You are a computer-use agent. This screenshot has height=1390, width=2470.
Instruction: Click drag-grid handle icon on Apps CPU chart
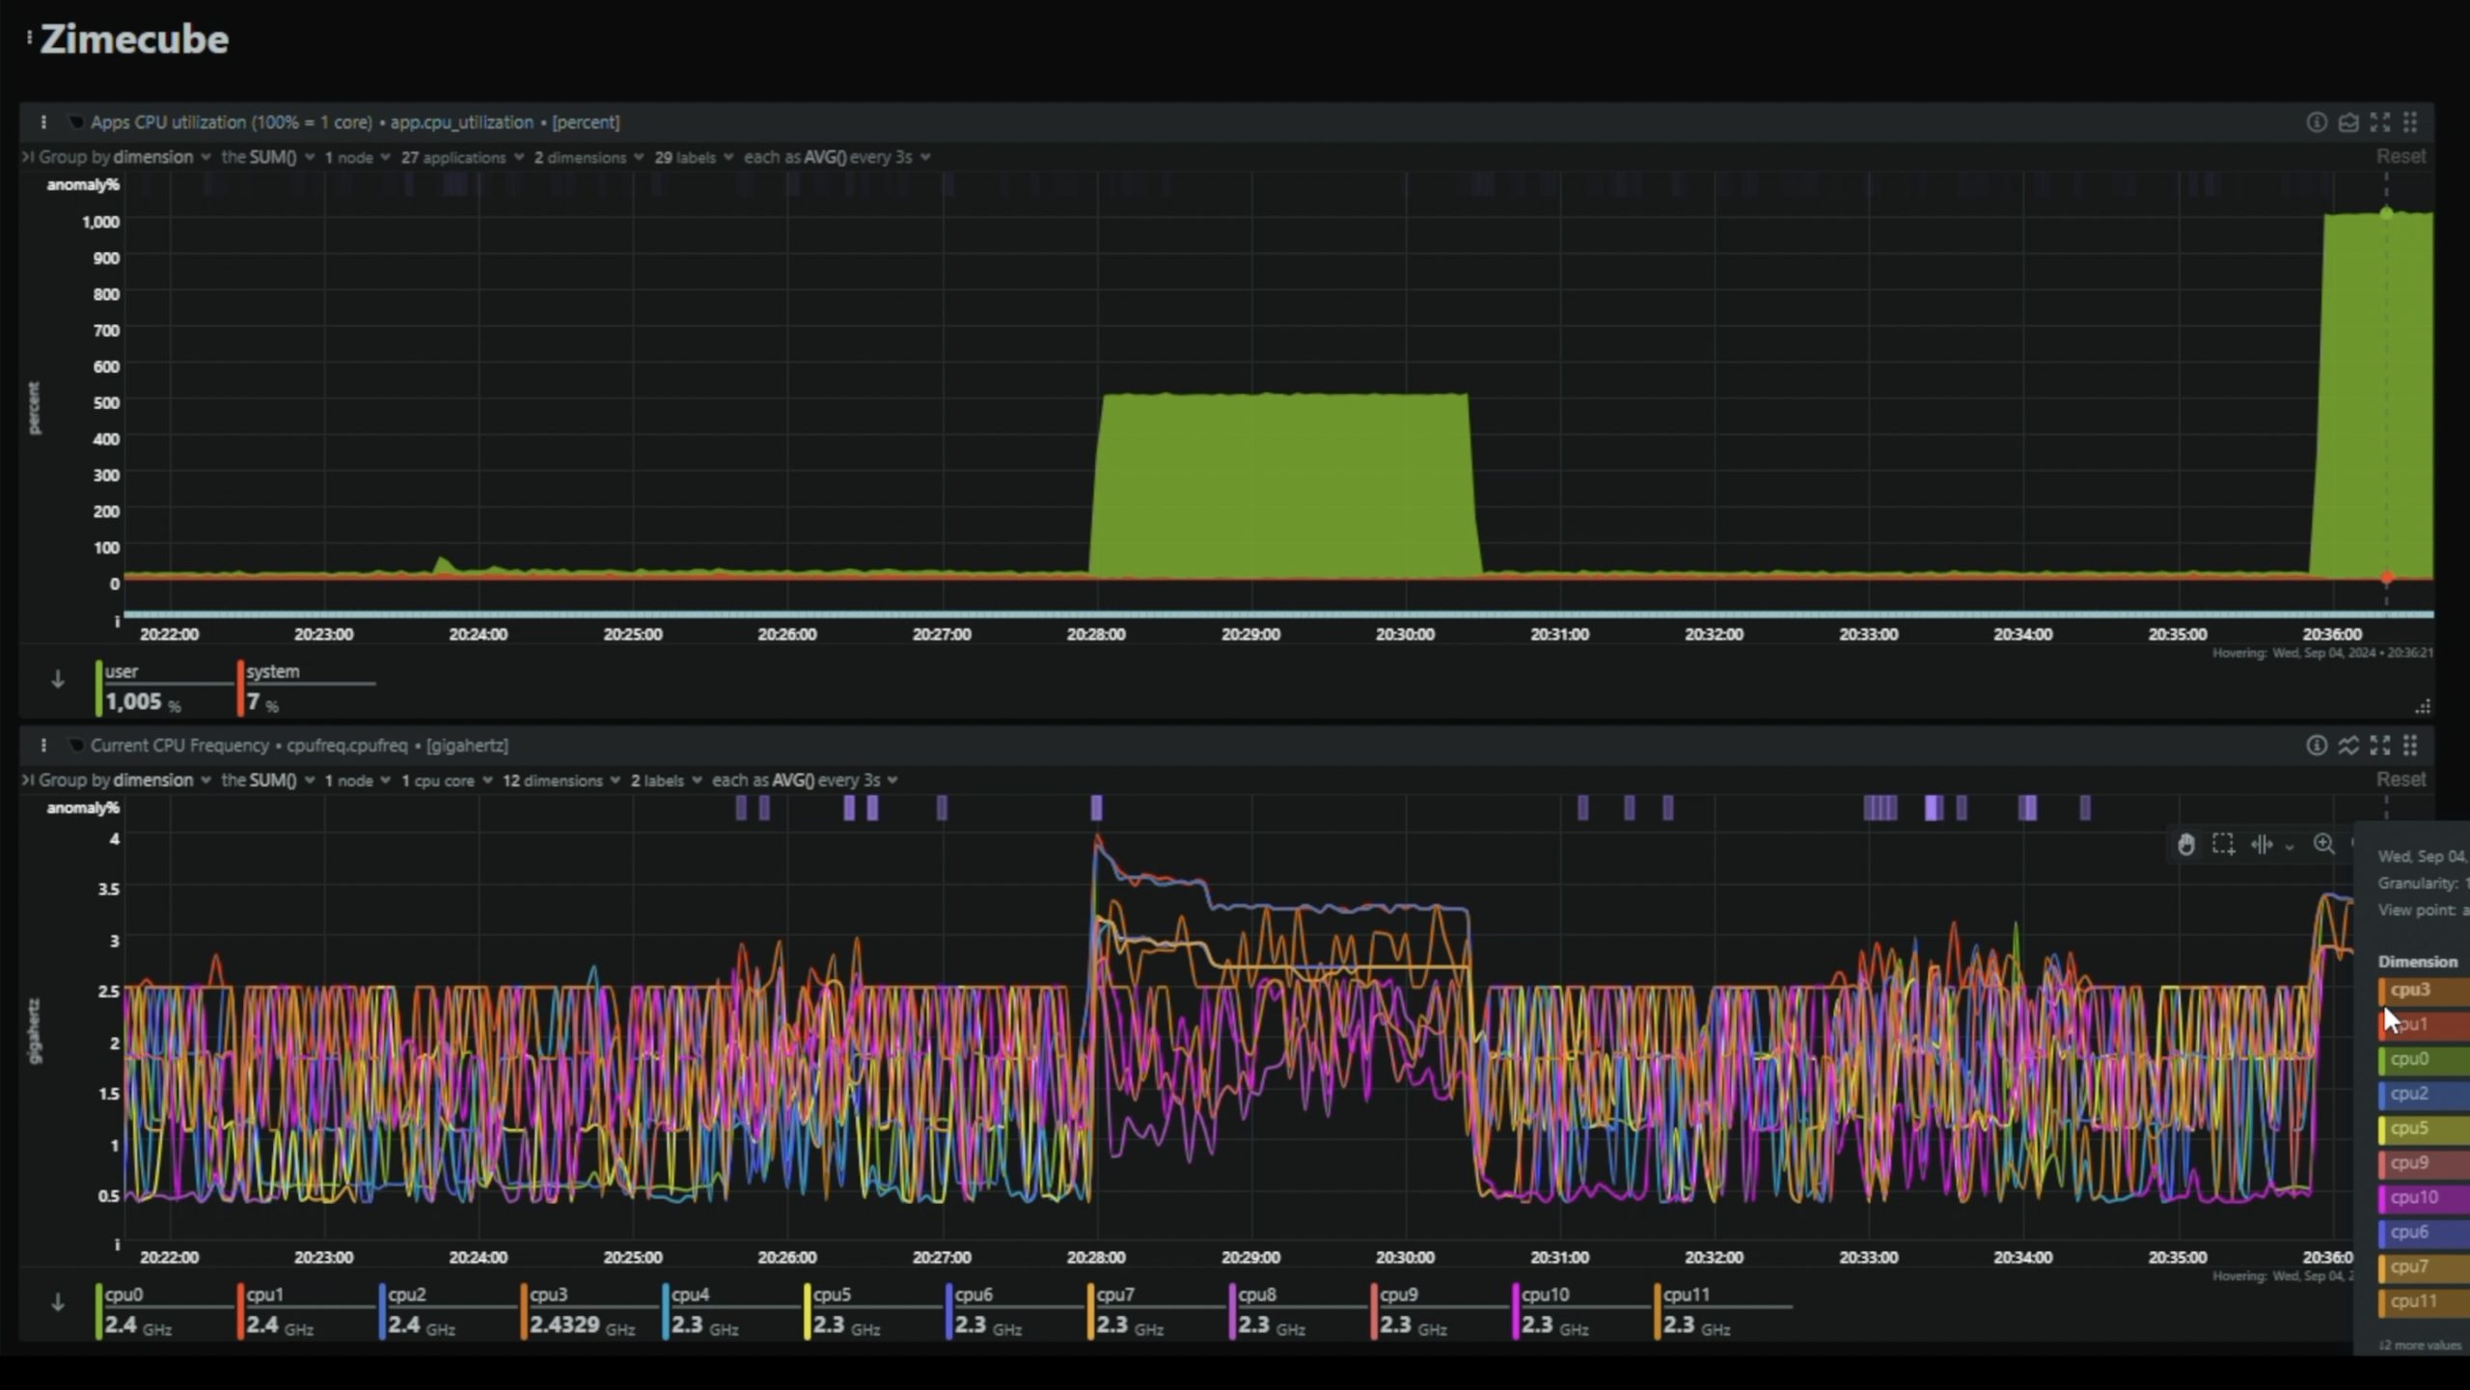tap(2410, 123)
